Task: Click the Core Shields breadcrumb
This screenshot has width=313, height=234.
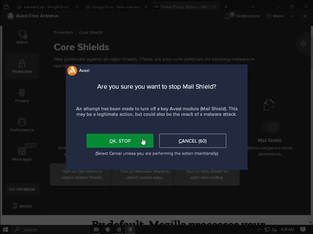Action: 91,32
